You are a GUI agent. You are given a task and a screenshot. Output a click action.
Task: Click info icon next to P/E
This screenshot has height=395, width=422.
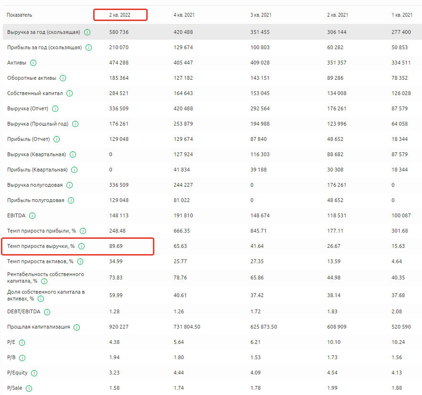tap(22, 342)
